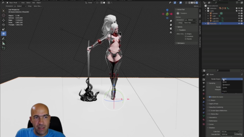Open the Render Engine dropdown field
The image size is (244, 137).
click(x=232, y=79)
